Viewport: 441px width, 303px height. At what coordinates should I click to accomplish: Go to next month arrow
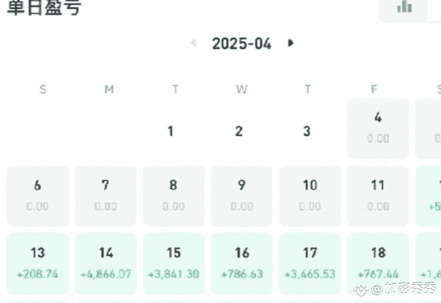pyautogui.click(x=291, y=43)
